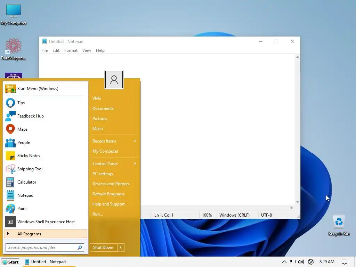
Task: Open Notepad Format menu
Action: point(71,50)
